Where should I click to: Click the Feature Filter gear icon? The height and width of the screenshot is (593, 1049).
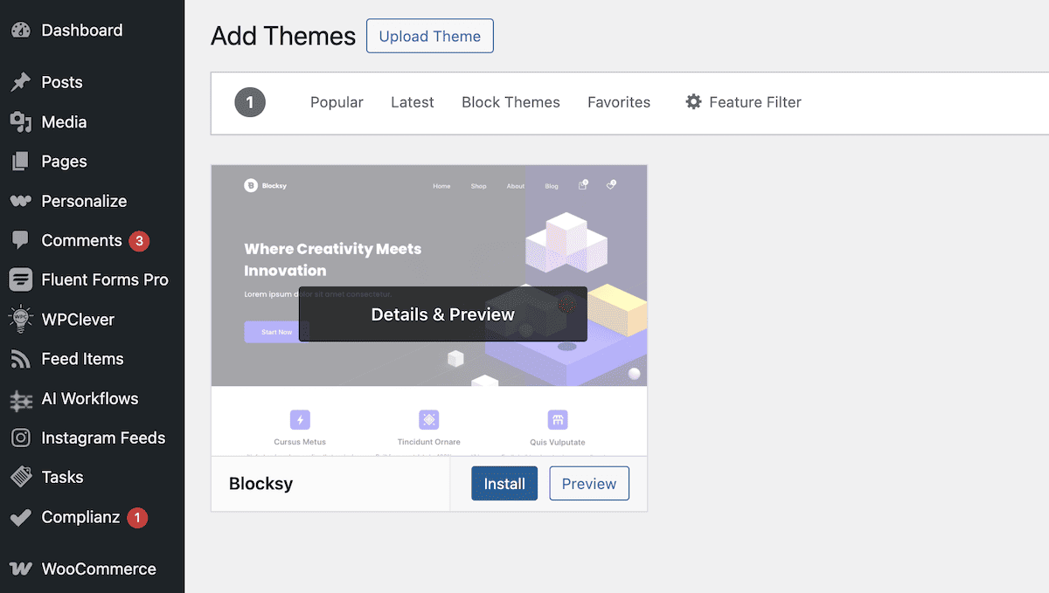693,102
